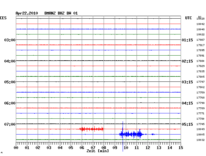
Task: Select the "07:00" local time label
Action: click(10, 124)
